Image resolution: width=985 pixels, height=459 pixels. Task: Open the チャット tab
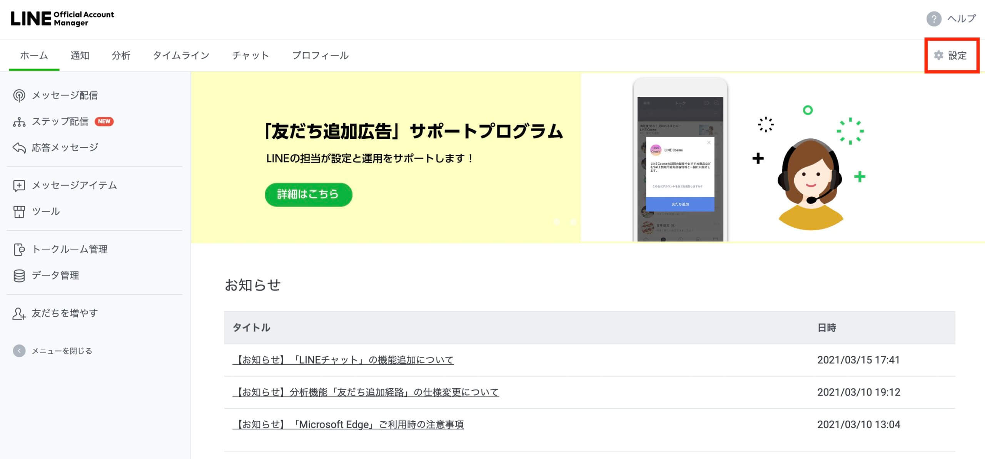(x=250, y=55)
